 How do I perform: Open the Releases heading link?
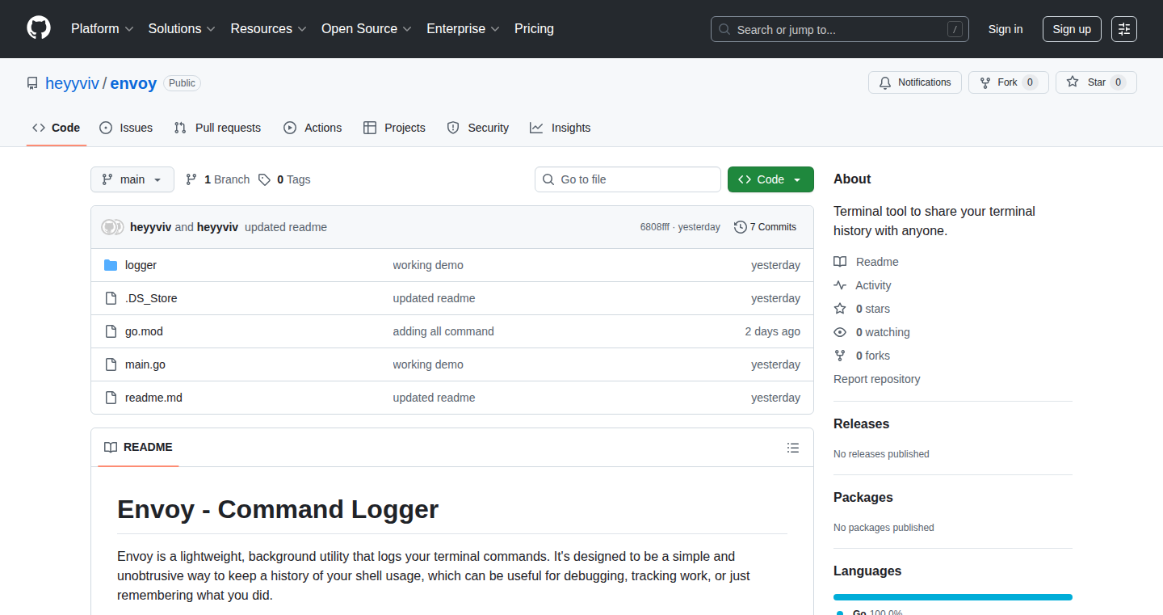[861, 424]
